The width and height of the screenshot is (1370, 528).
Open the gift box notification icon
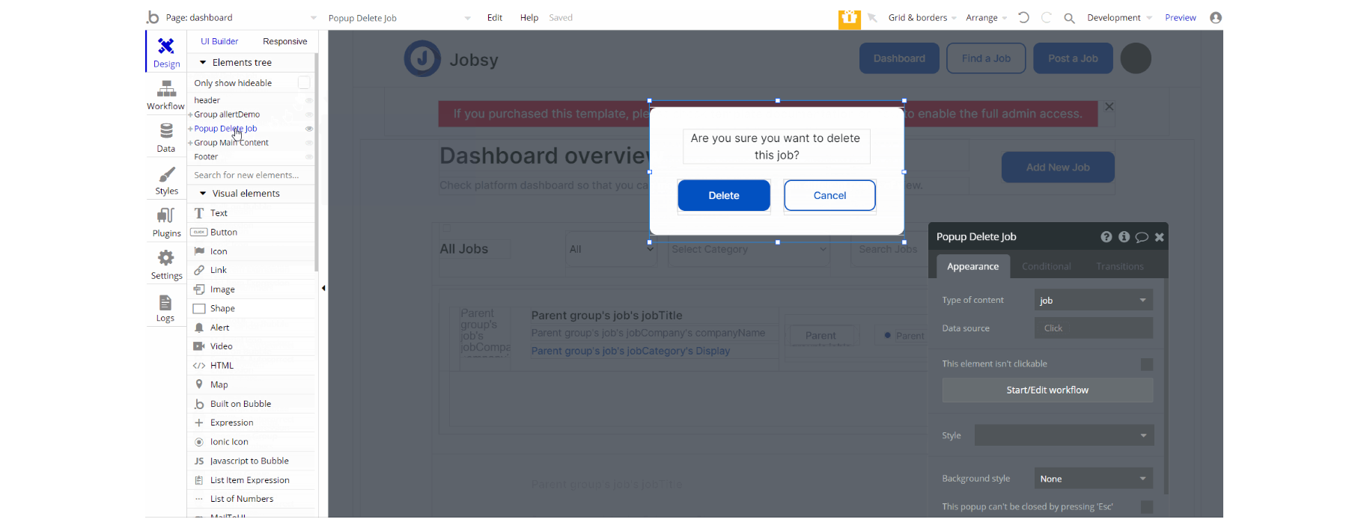tap(849, 18)
